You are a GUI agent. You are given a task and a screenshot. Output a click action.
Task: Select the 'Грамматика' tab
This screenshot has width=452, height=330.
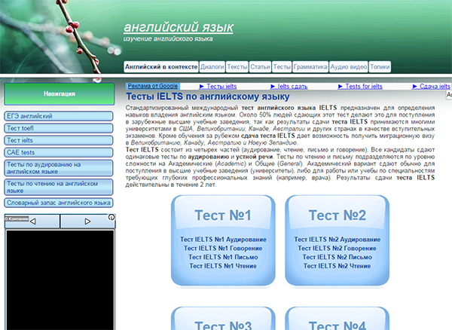310,67
